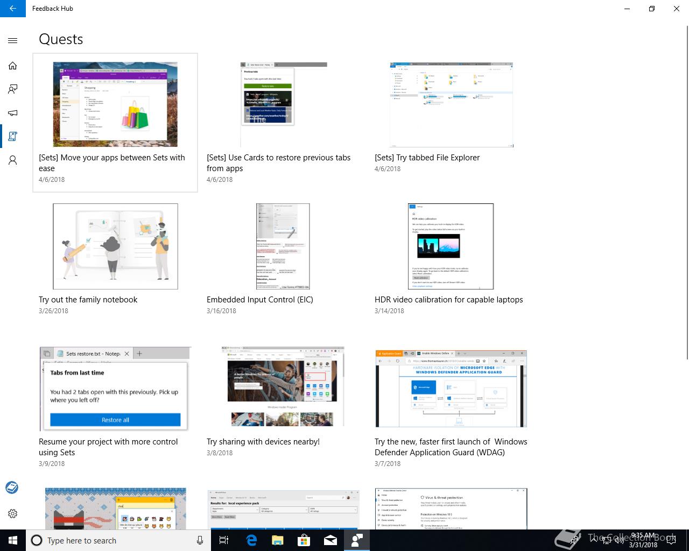Click the Cortana circle icon

(37, 540)
